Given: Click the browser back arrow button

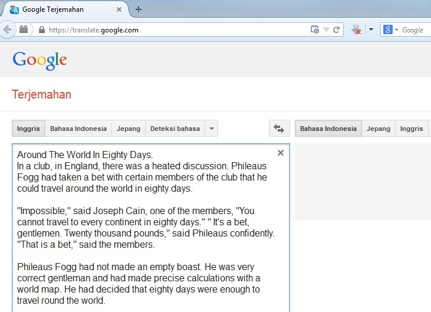Looking at the screenshot, I should (x=7, y=29).
